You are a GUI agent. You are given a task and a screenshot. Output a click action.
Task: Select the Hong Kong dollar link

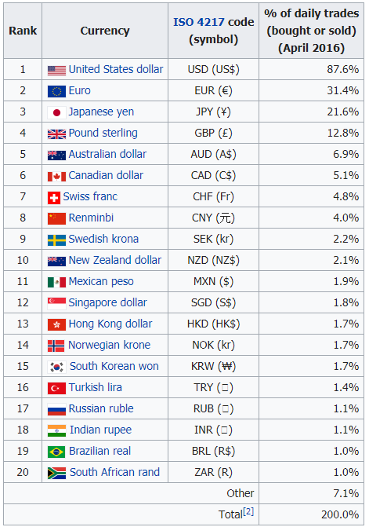pyautogui.click(x=110, y=324)
